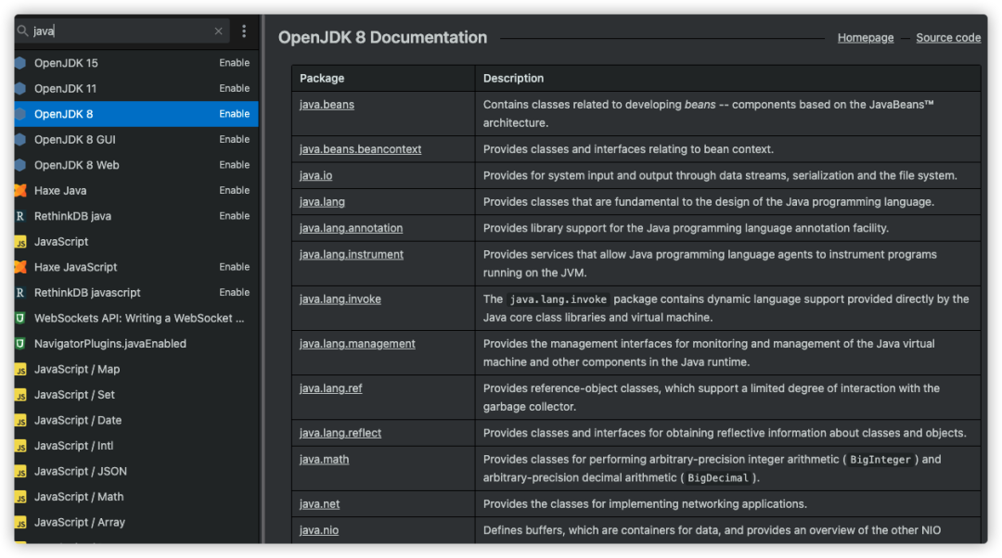The image size is (1002, 558).
Task: Click the yellow JS icon beside JavaScript
Action: coord(20,242)
